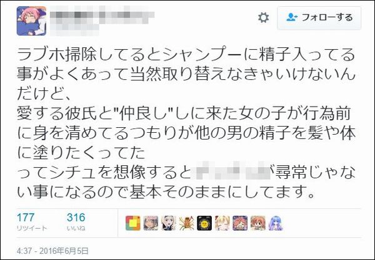Open the blonde anime girl avatar
This screenshot has width=375, height=260.
(x=222, y=223)
